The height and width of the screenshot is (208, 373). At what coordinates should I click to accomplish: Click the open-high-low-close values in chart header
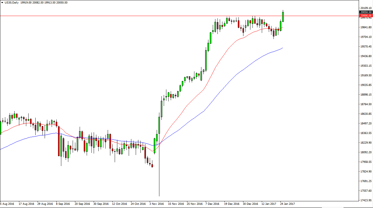(44, 3)
